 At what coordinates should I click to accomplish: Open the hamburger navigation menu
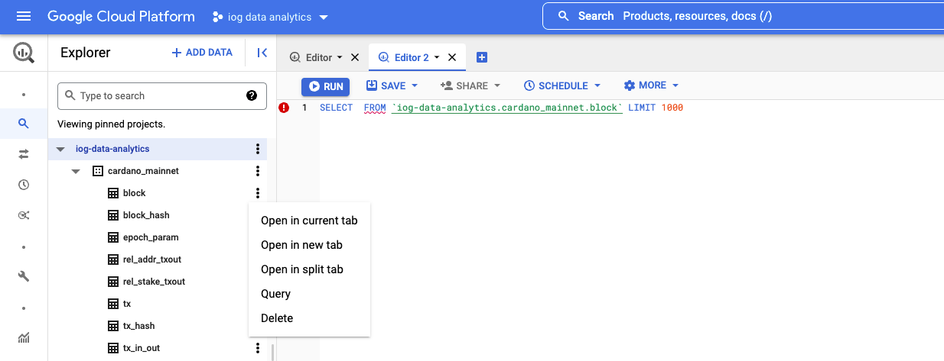(24, 16)
